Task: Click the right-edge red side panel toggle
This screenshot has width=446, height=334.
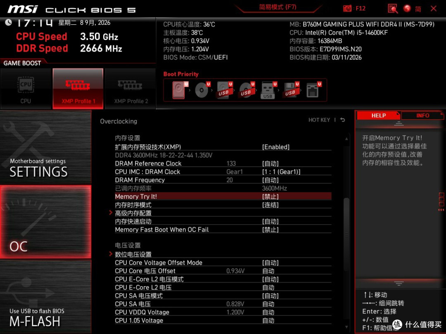Action: click(441, 202)
